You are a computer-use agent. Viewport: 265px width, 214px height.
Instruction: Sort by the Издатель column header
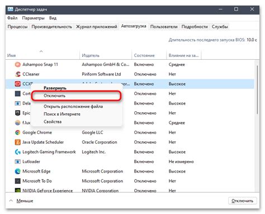tap(106, 55)
